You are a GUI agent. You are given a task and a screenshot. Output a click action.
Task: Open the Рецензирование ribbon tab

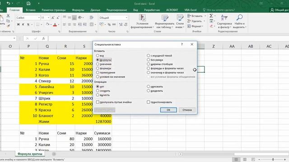117,10
